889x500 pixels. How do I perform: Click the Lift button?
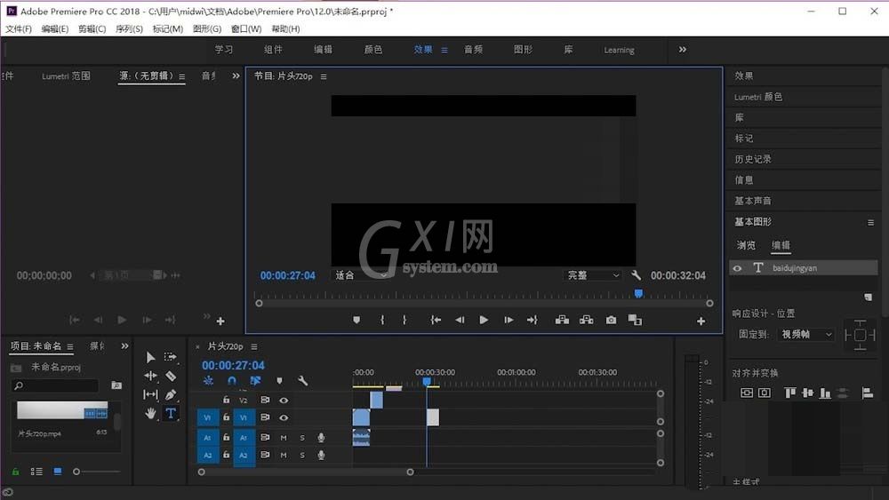click(x=562, y=321)
